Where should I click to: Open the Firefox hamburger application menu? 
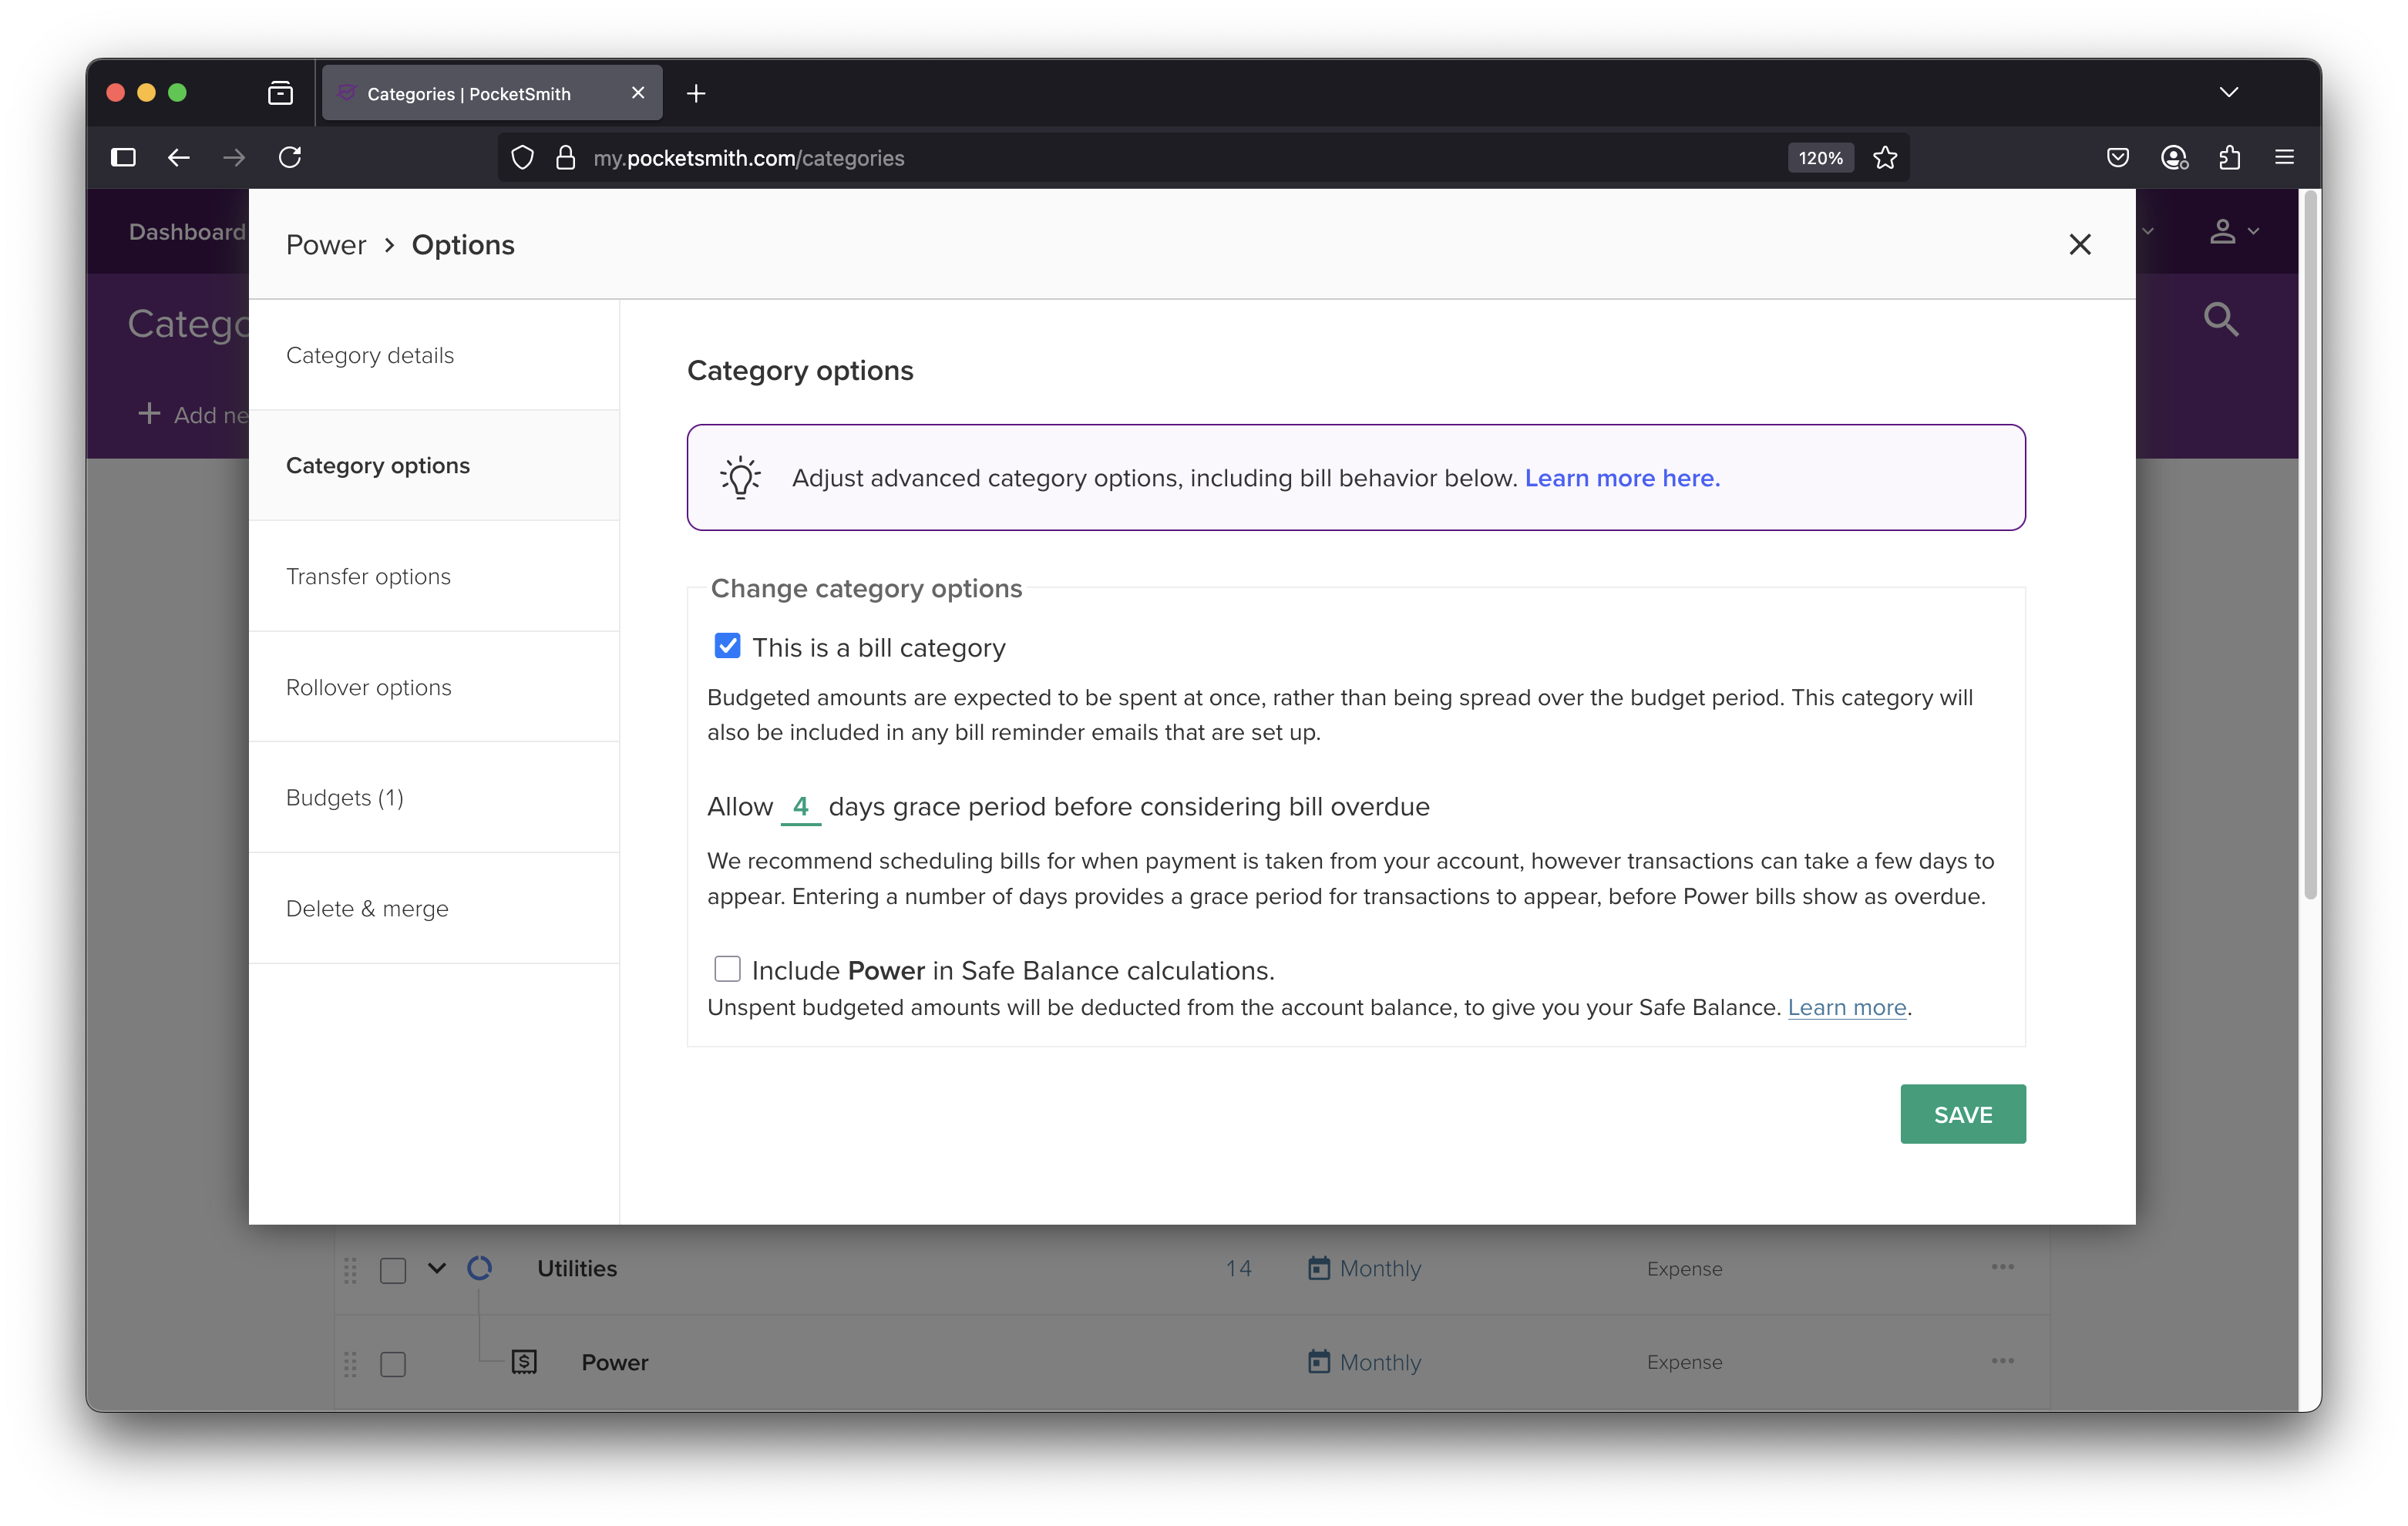click(x=2284, y=158)
